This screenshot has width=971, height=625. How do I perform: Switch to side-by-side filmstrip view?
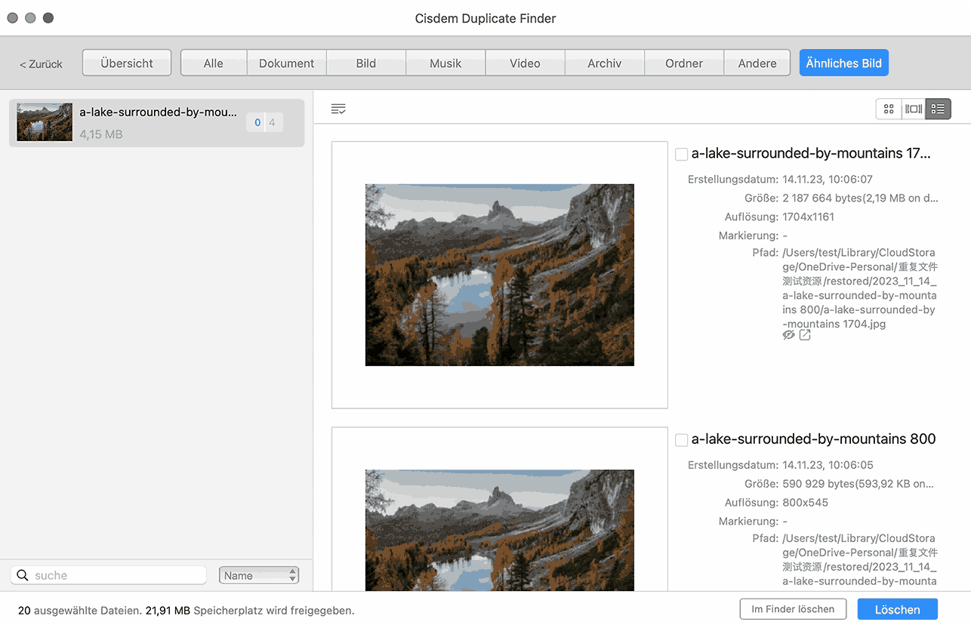tap(914, 109)
